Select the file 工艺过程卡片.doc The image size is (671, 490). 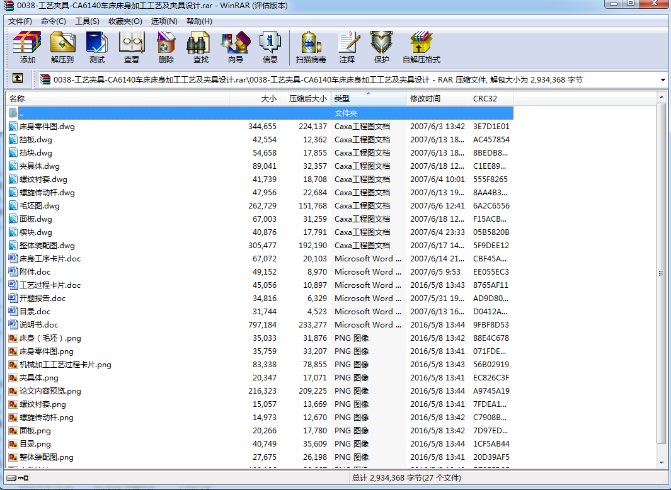coord(50,285)
